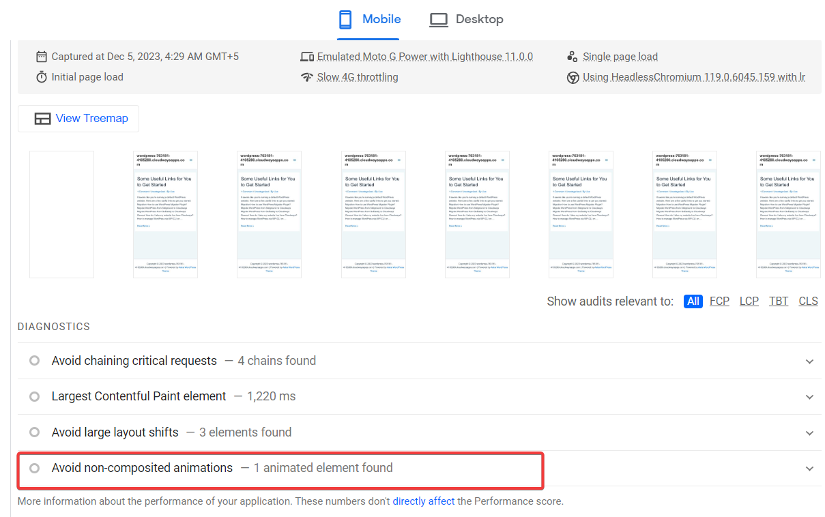
Task: Click the desktop monitor icon
Action: click(438, 20)
